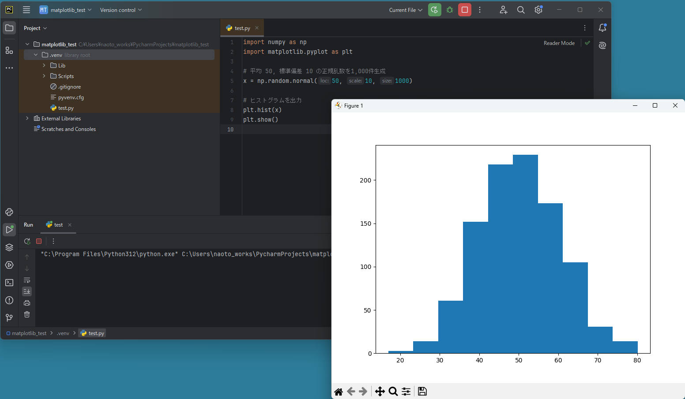This screenshot has width=685, height=399.
Task: Open the Python Console from the left sidebar
Action: point(9,212)
